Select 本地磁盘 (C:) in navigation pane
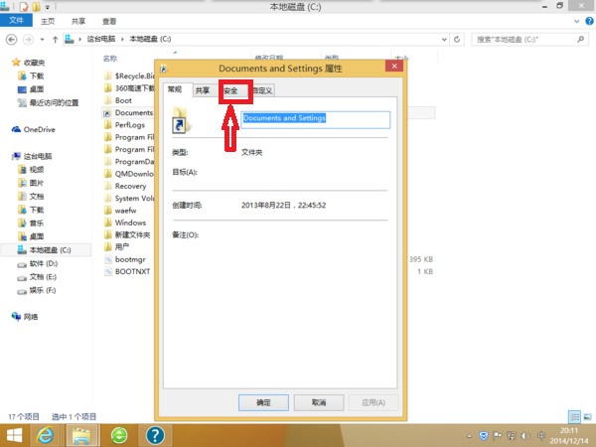 coord(45,250)
